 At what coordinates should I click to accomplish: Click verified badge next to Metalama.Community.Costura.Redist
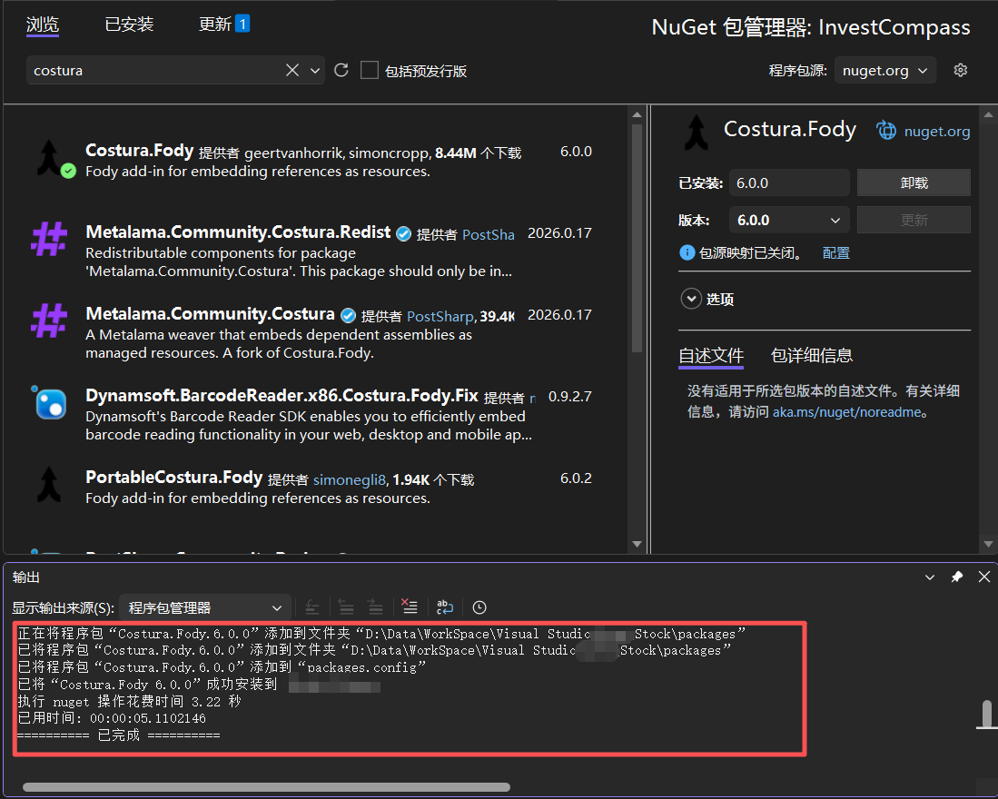click(x=403, y=234)
